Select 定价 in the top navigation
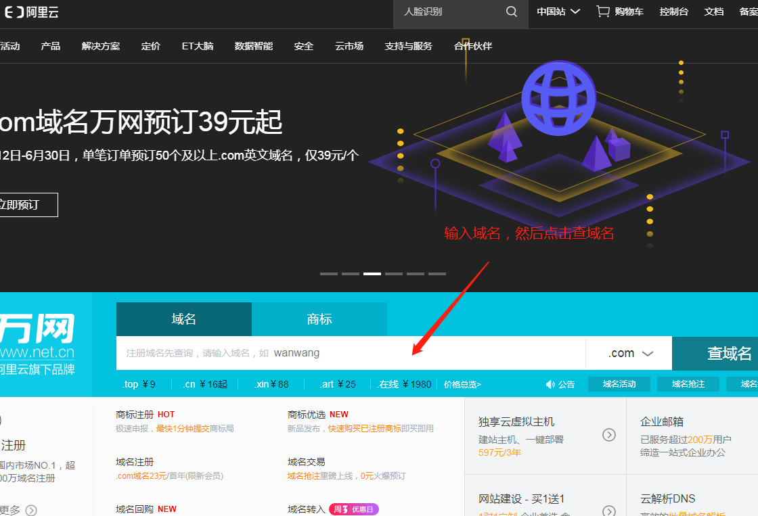The width and height of the screenshot is (758, 516). click(x=151, y=46)
